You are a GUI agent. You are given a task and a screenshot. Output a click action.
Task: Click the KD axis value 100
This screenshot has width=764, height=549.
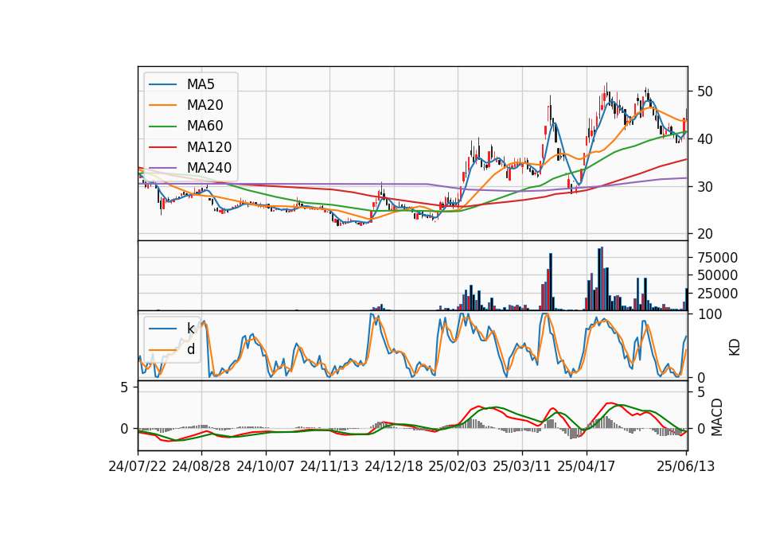pyautogui.click(x=709, y=315)
